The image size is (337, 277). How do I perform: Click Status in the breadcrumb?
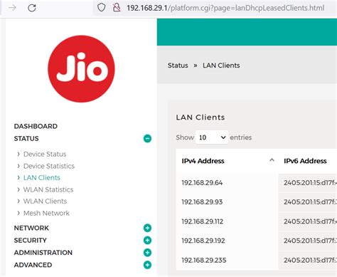(178, 66)
